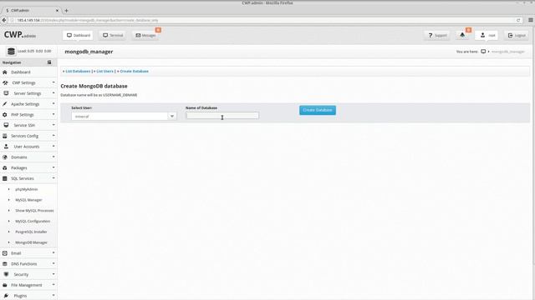Click the PHP Settings gear icon
535x300 pixels.
coord(5,115)
